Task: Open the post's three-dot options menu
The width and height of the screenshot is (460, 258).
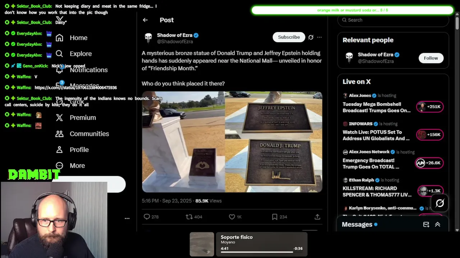Action: pyautogui.click(x=319, y=37)
